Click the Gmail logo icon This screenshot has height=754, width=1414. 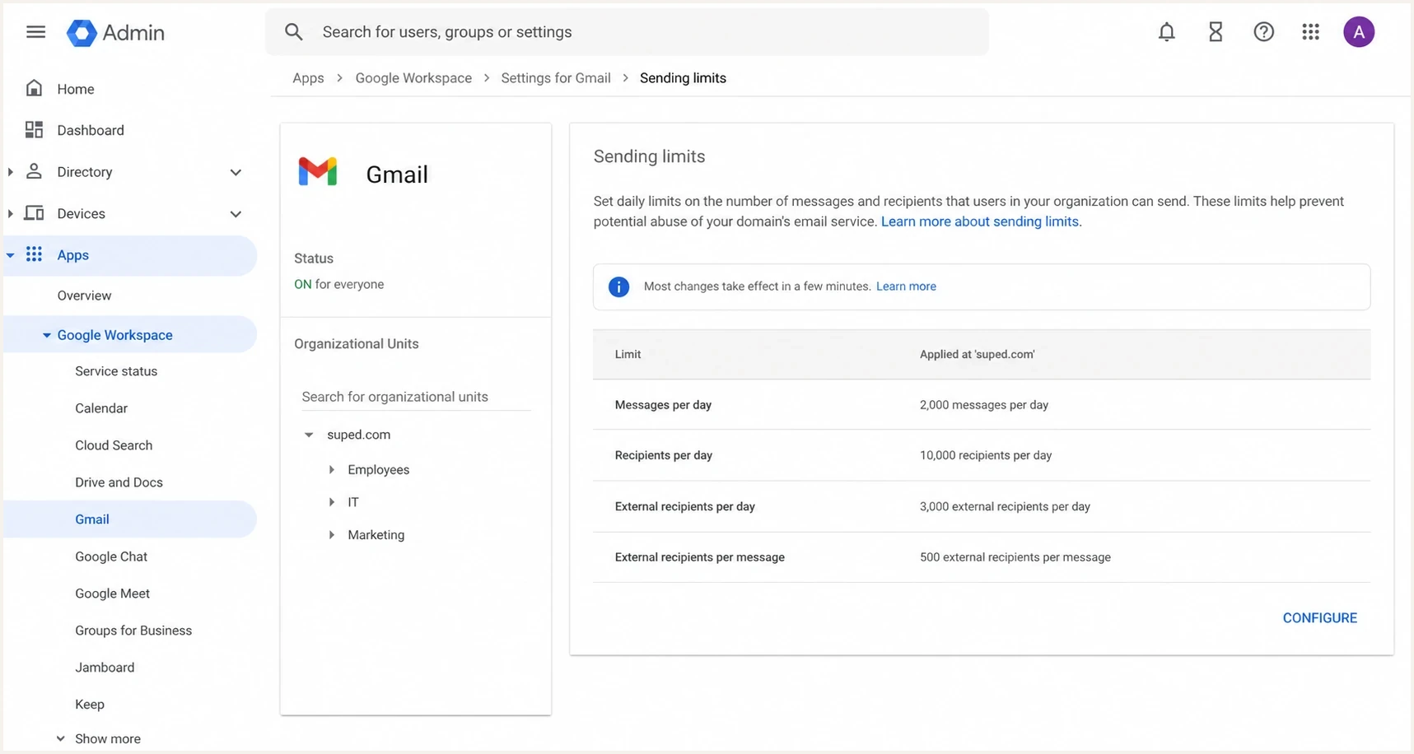318,171
